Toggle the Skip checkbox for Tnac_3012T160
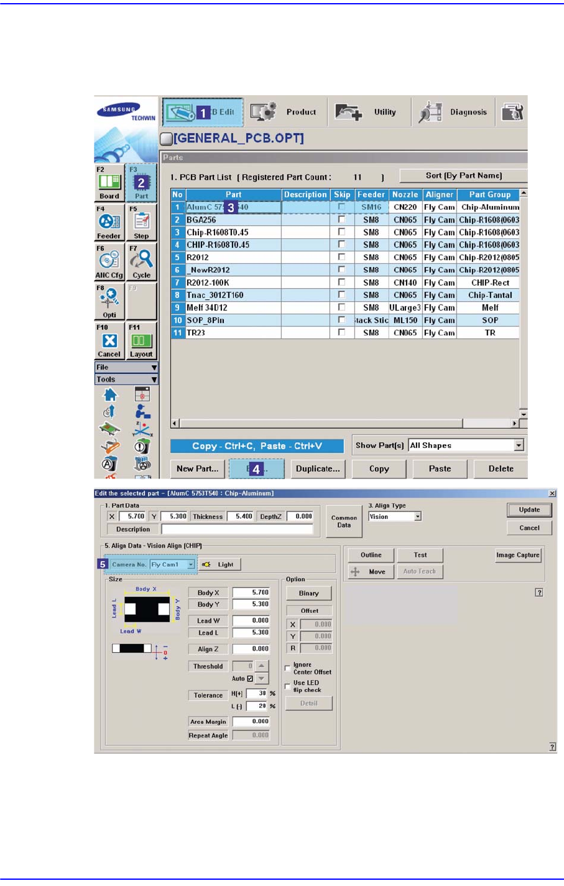The height and width of the screenshot is (886, 564). (341, 295)
